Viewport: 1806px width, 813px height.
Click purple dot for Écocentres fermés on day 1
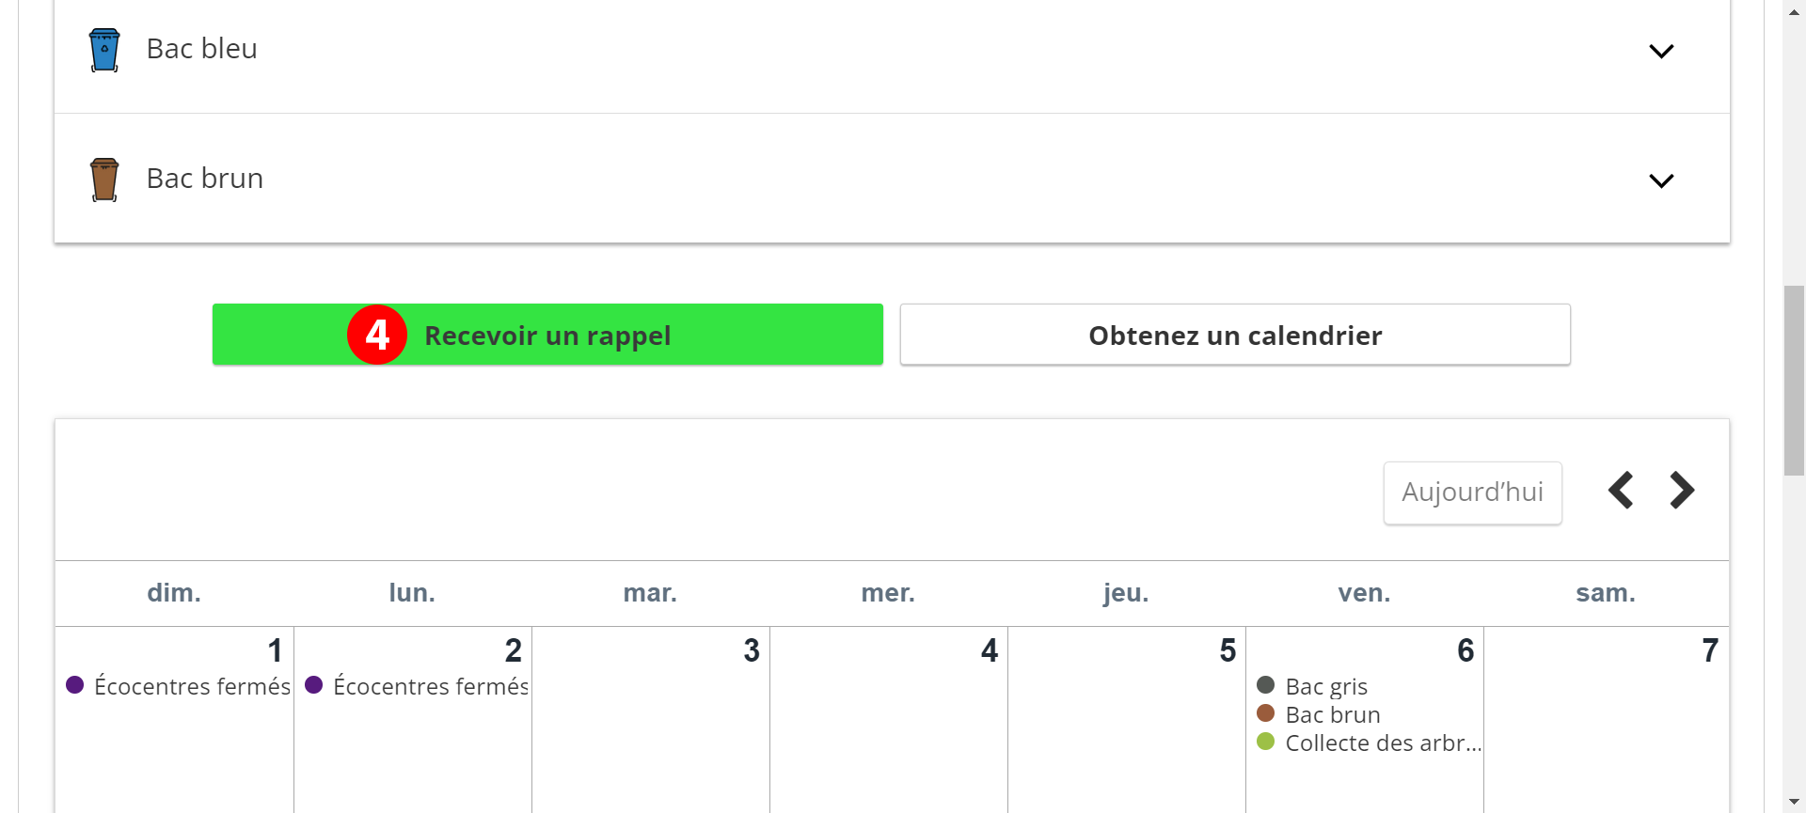point(75,685)
